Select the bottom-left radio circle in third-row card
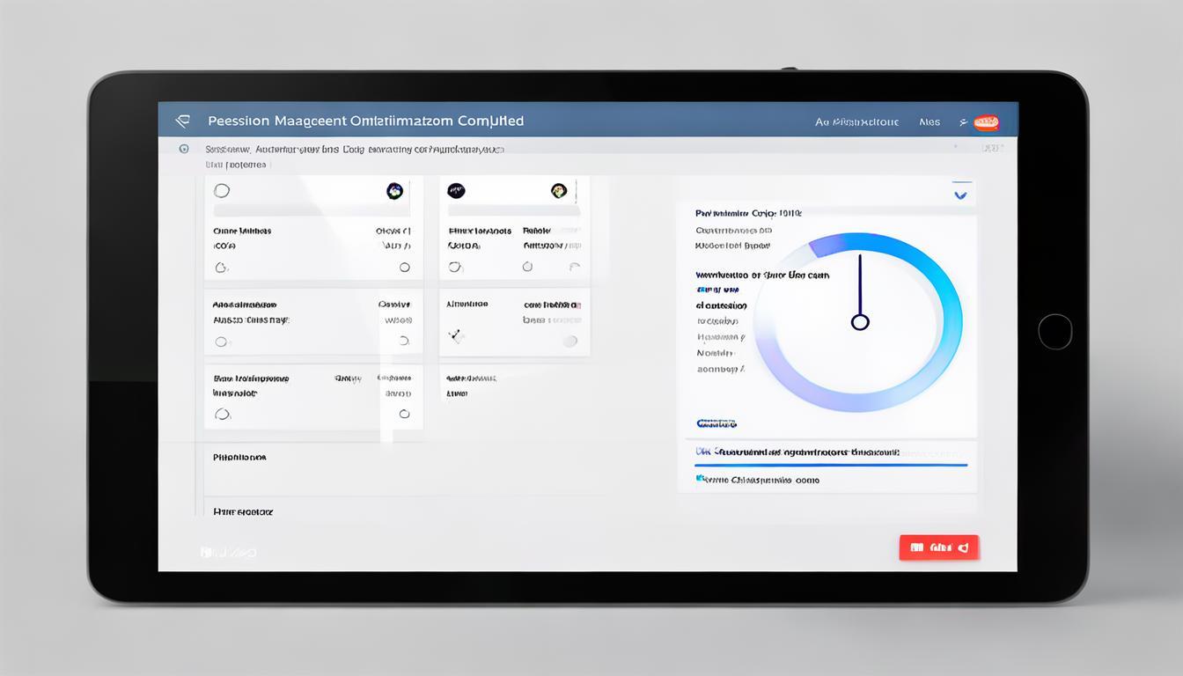1183x676 pixels. point(222,414)
